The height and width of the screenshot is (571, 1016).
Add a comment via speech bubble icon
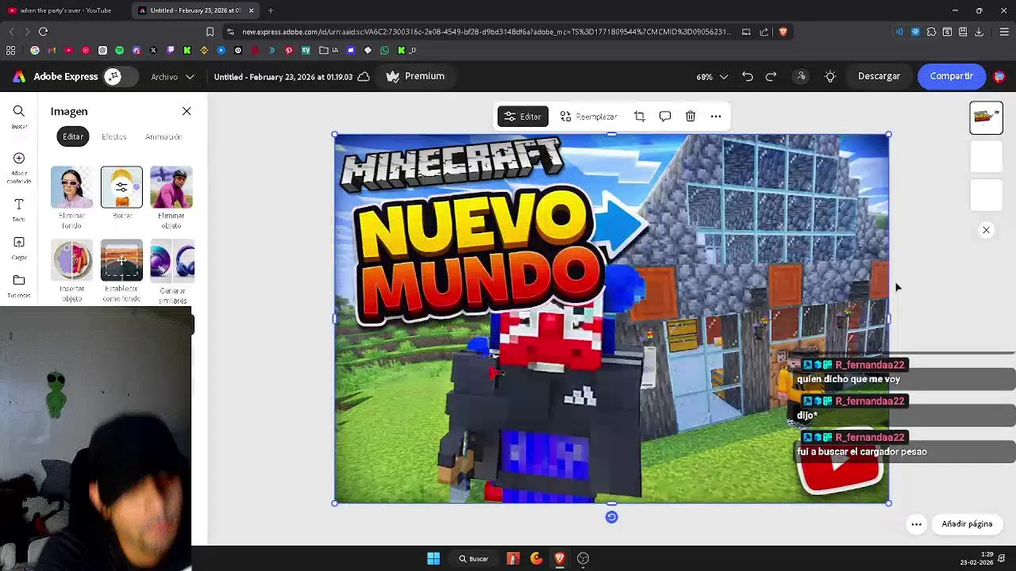click(x=665, y=117)
